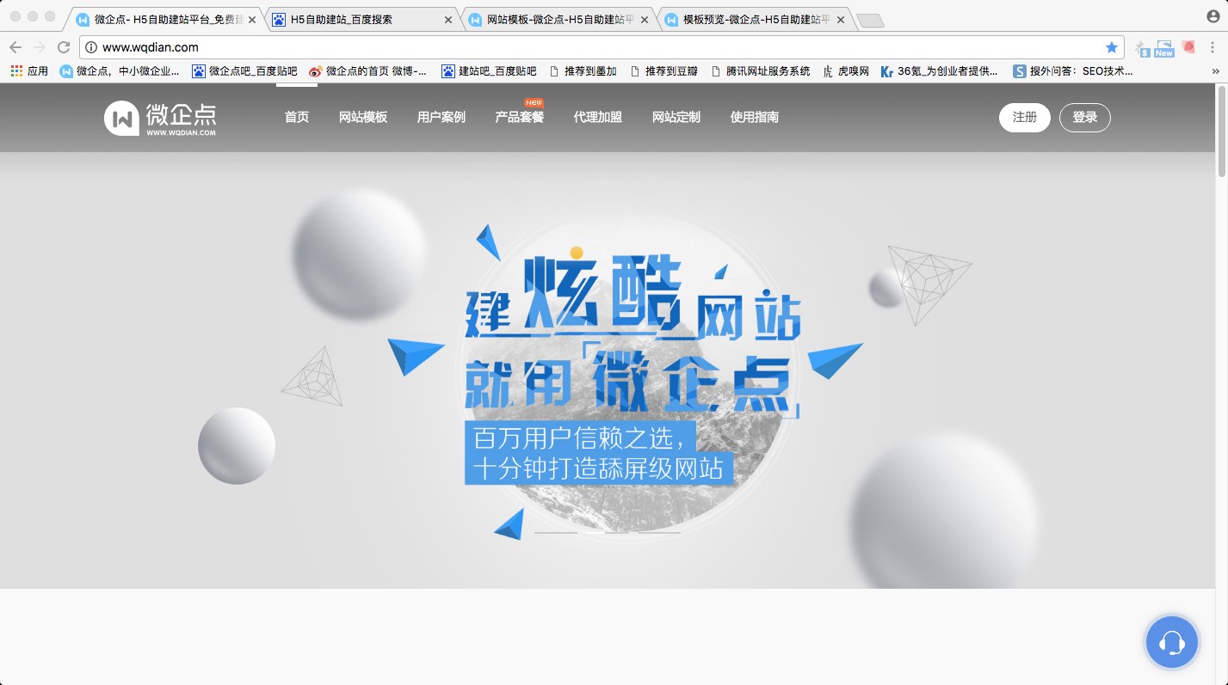Click the extension icon labeled New

pyautogui.click(x=1164, y=48)
